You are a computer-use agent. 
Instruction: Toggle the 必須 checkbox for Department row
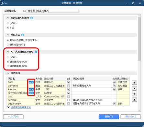68,104
